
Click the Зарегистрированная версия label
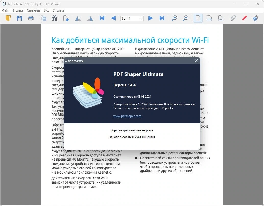(x=132, y=130)
